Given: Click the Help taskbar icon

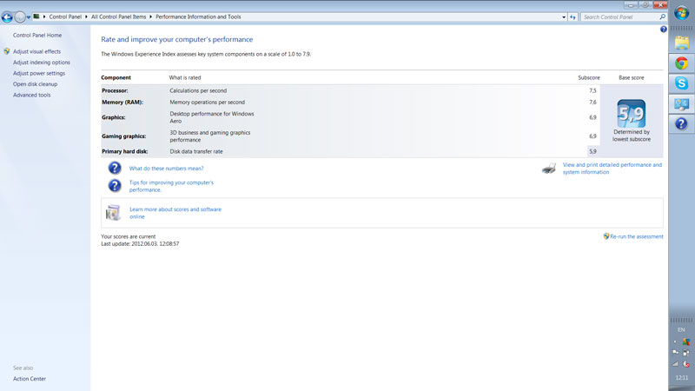Looking at the screenshot, I should 682,123.
